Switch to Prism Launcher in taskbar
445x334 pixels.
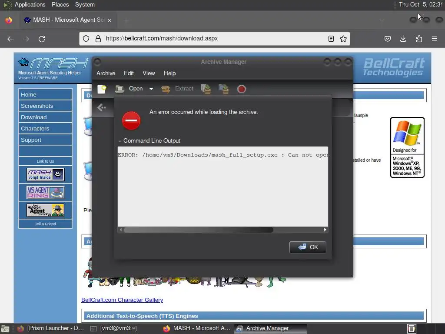point(50,328)
